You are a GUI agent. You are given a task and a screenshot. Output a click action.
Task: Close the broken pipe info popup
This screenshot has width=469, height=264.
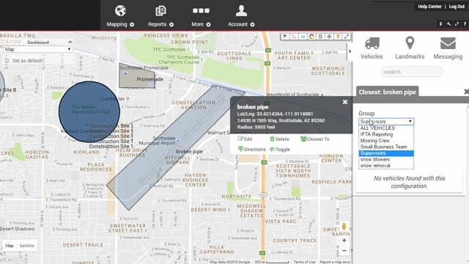click(345, 102)
